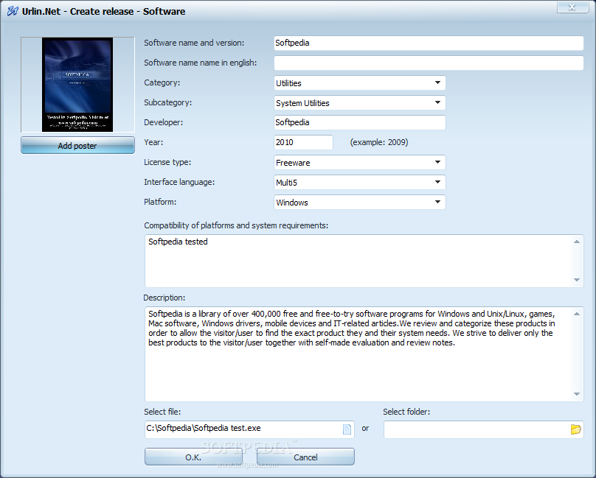Focus the Software name in english field
The height and width of the screenshot is (478, 596).
click(x=429, y=63)
